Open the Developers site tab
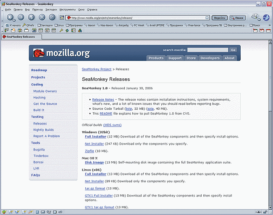The width and height of the screenshot is (273, 215). pyautogui.click(x=210, y=58)
